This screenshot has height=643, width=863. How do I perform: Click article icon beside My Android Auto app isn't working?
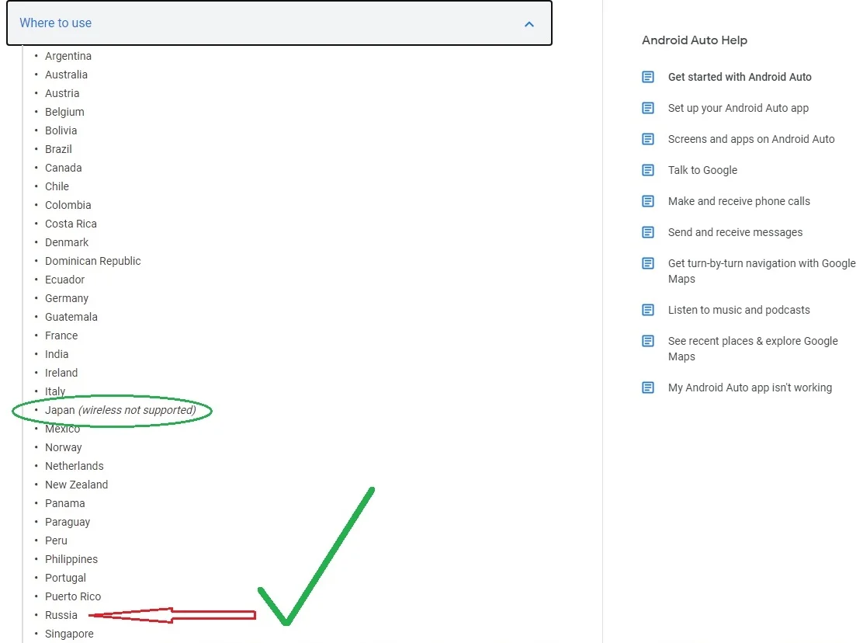tap(648, 388)
